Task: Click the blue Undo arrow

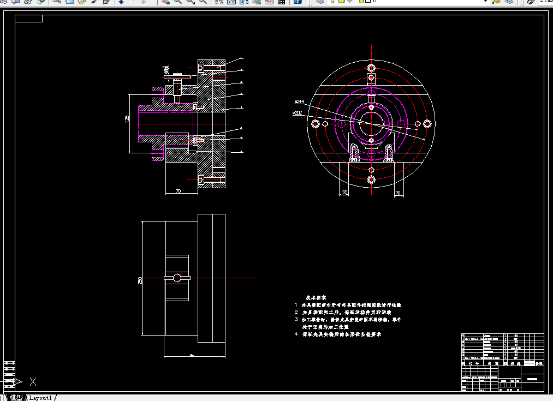Action: pos(121,2)
